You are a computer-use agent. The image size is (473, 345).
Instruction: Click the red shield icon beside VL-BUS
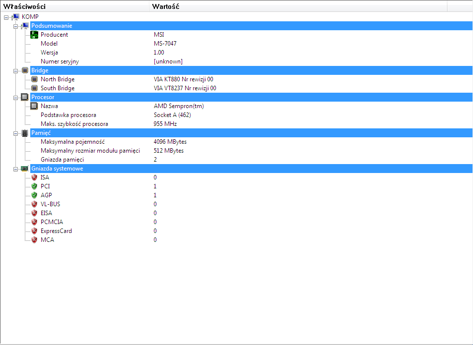pyautogui.click(x=34, y=204)
